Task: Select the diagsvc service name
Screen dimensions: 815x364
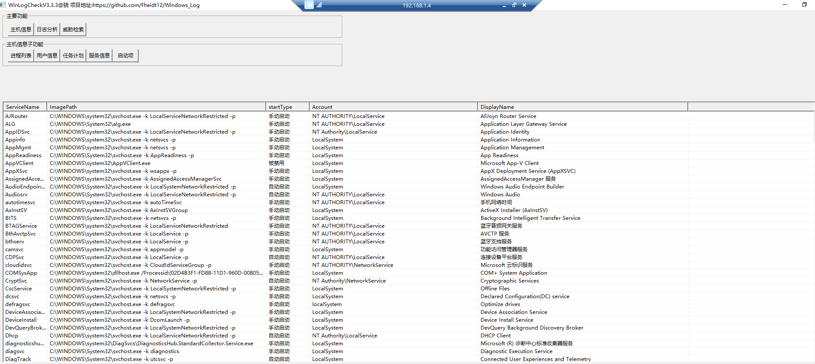Action: tap(15, 351)
